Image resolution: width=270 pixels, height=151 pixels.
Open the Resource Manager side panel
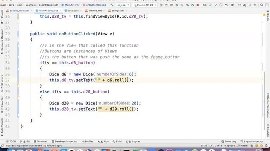click(2, 42)
